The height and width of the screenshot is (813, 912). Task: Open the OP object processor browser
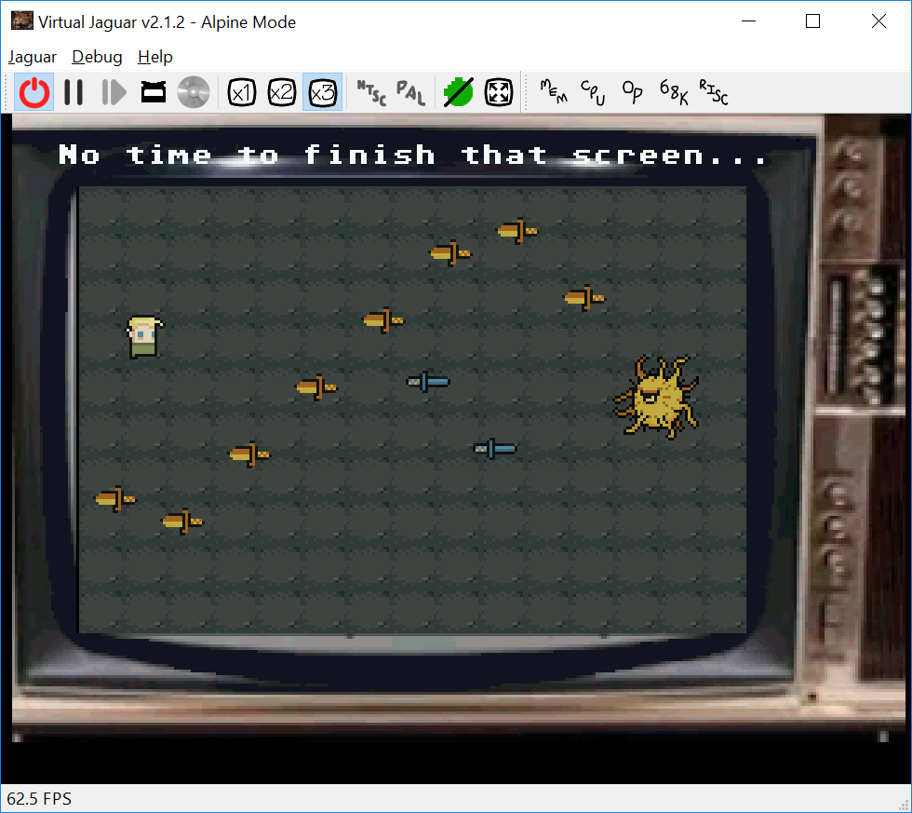click(x=633, y=92)
